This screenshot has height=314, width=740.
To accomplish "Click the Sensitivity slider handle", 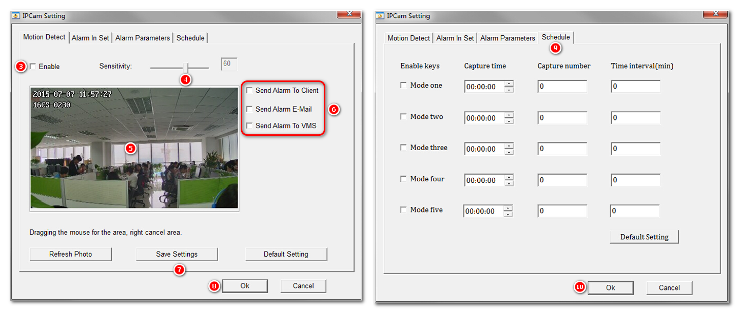I will (188, 67).
